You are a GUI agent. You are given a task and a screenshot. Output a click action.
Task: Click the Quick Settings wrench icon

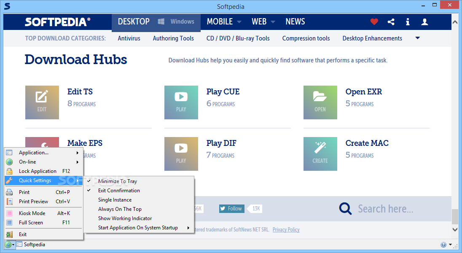(x=9, y=180)
